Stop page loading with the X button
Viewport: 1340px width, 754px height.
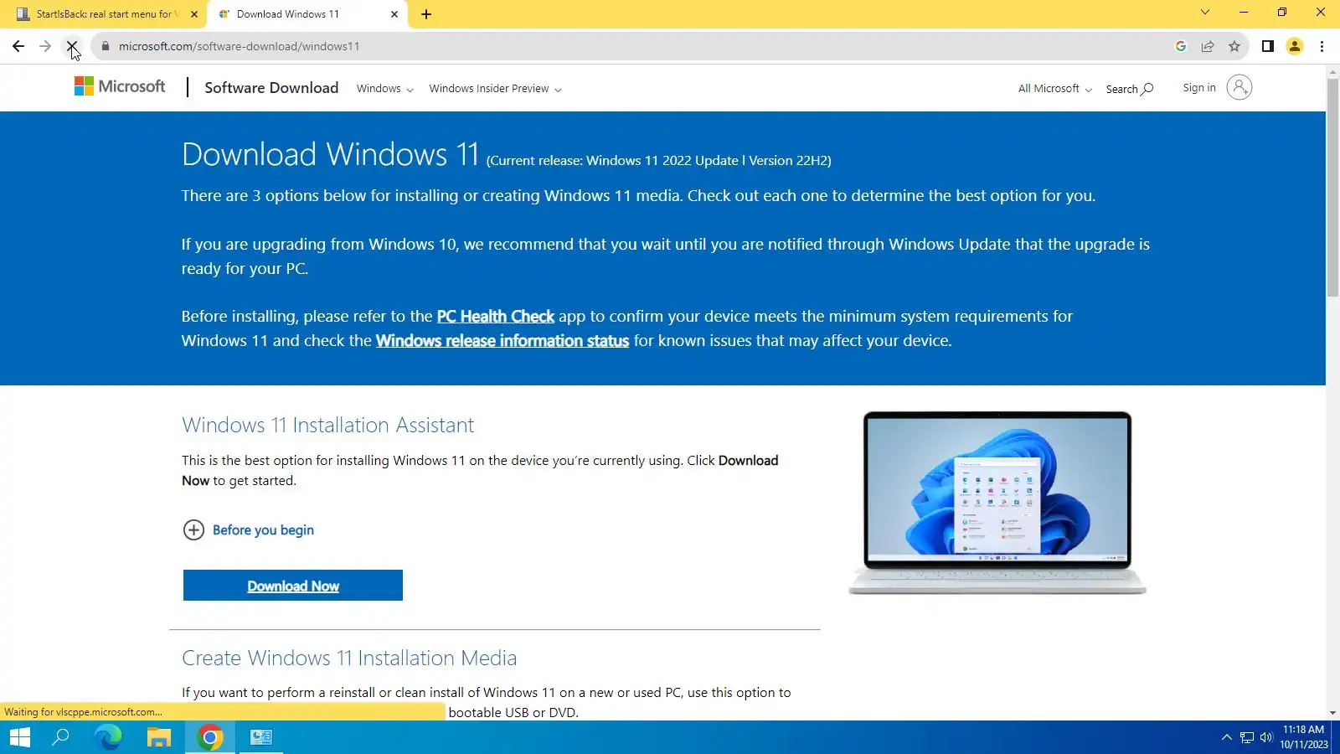[x=72, y=46]
